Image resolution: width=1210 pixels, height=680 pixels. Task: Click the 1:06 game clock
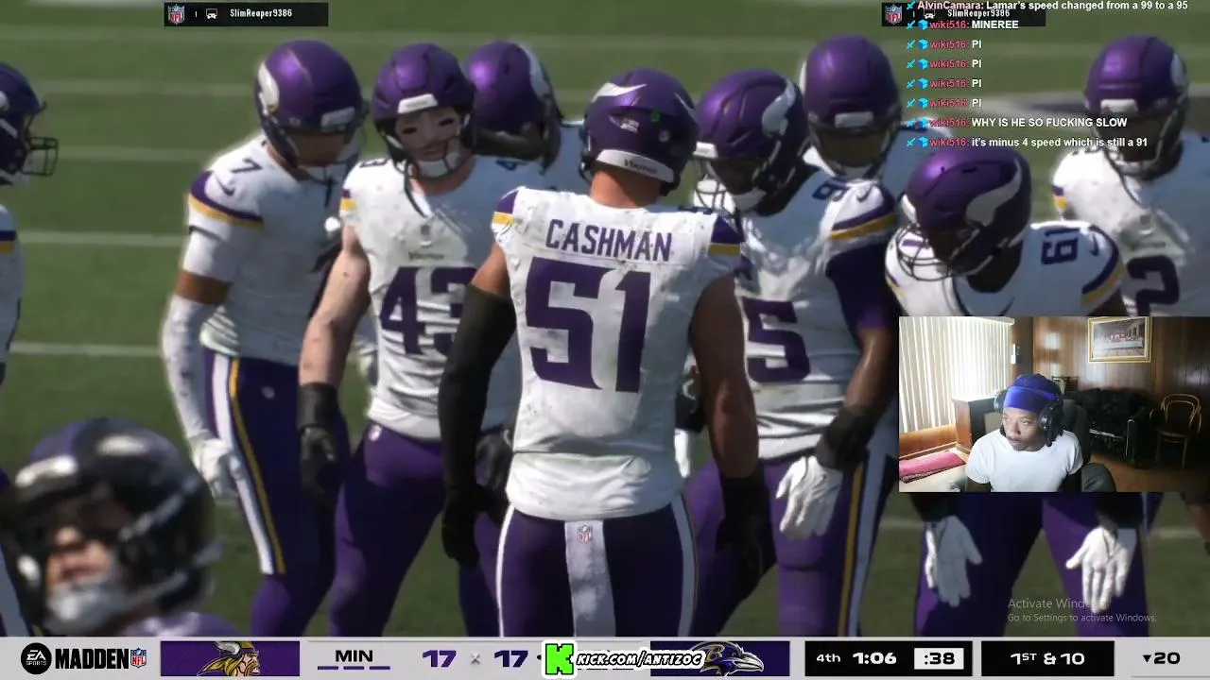coord(873,658)
